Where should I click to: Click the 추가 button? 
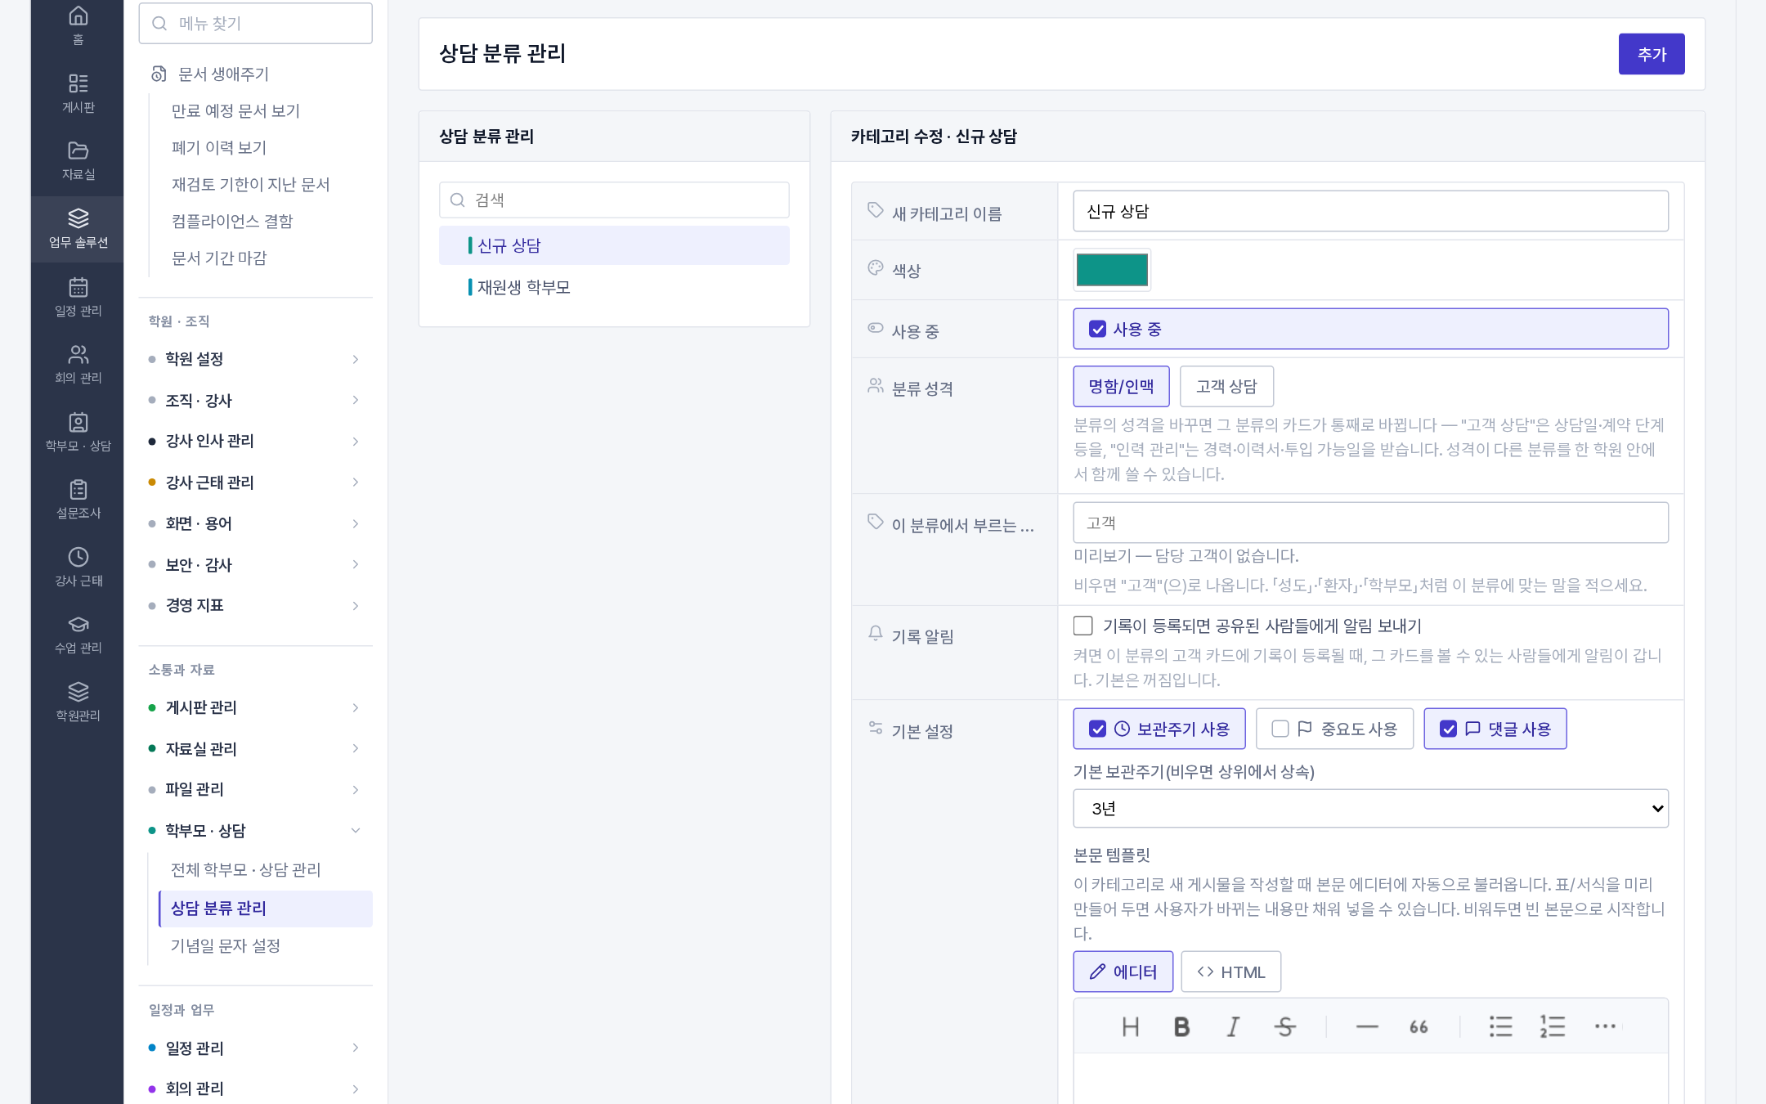click(x=1652, y=54)
